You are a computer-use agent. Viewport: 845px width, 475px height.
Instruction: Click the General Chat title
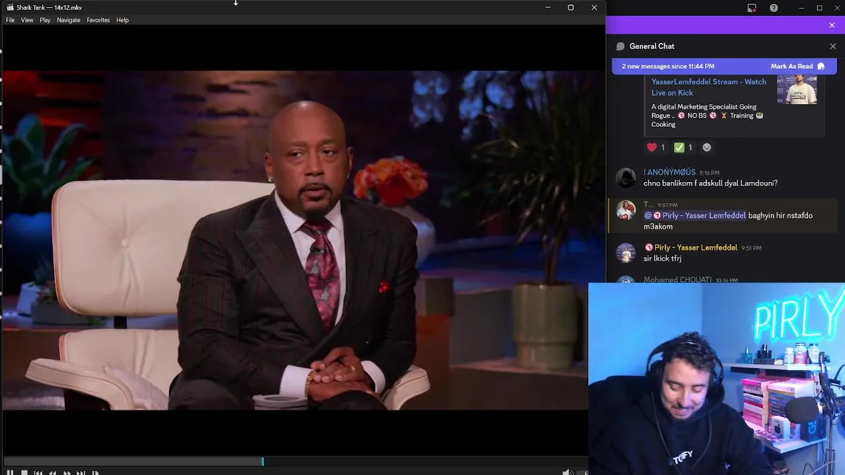652,46
